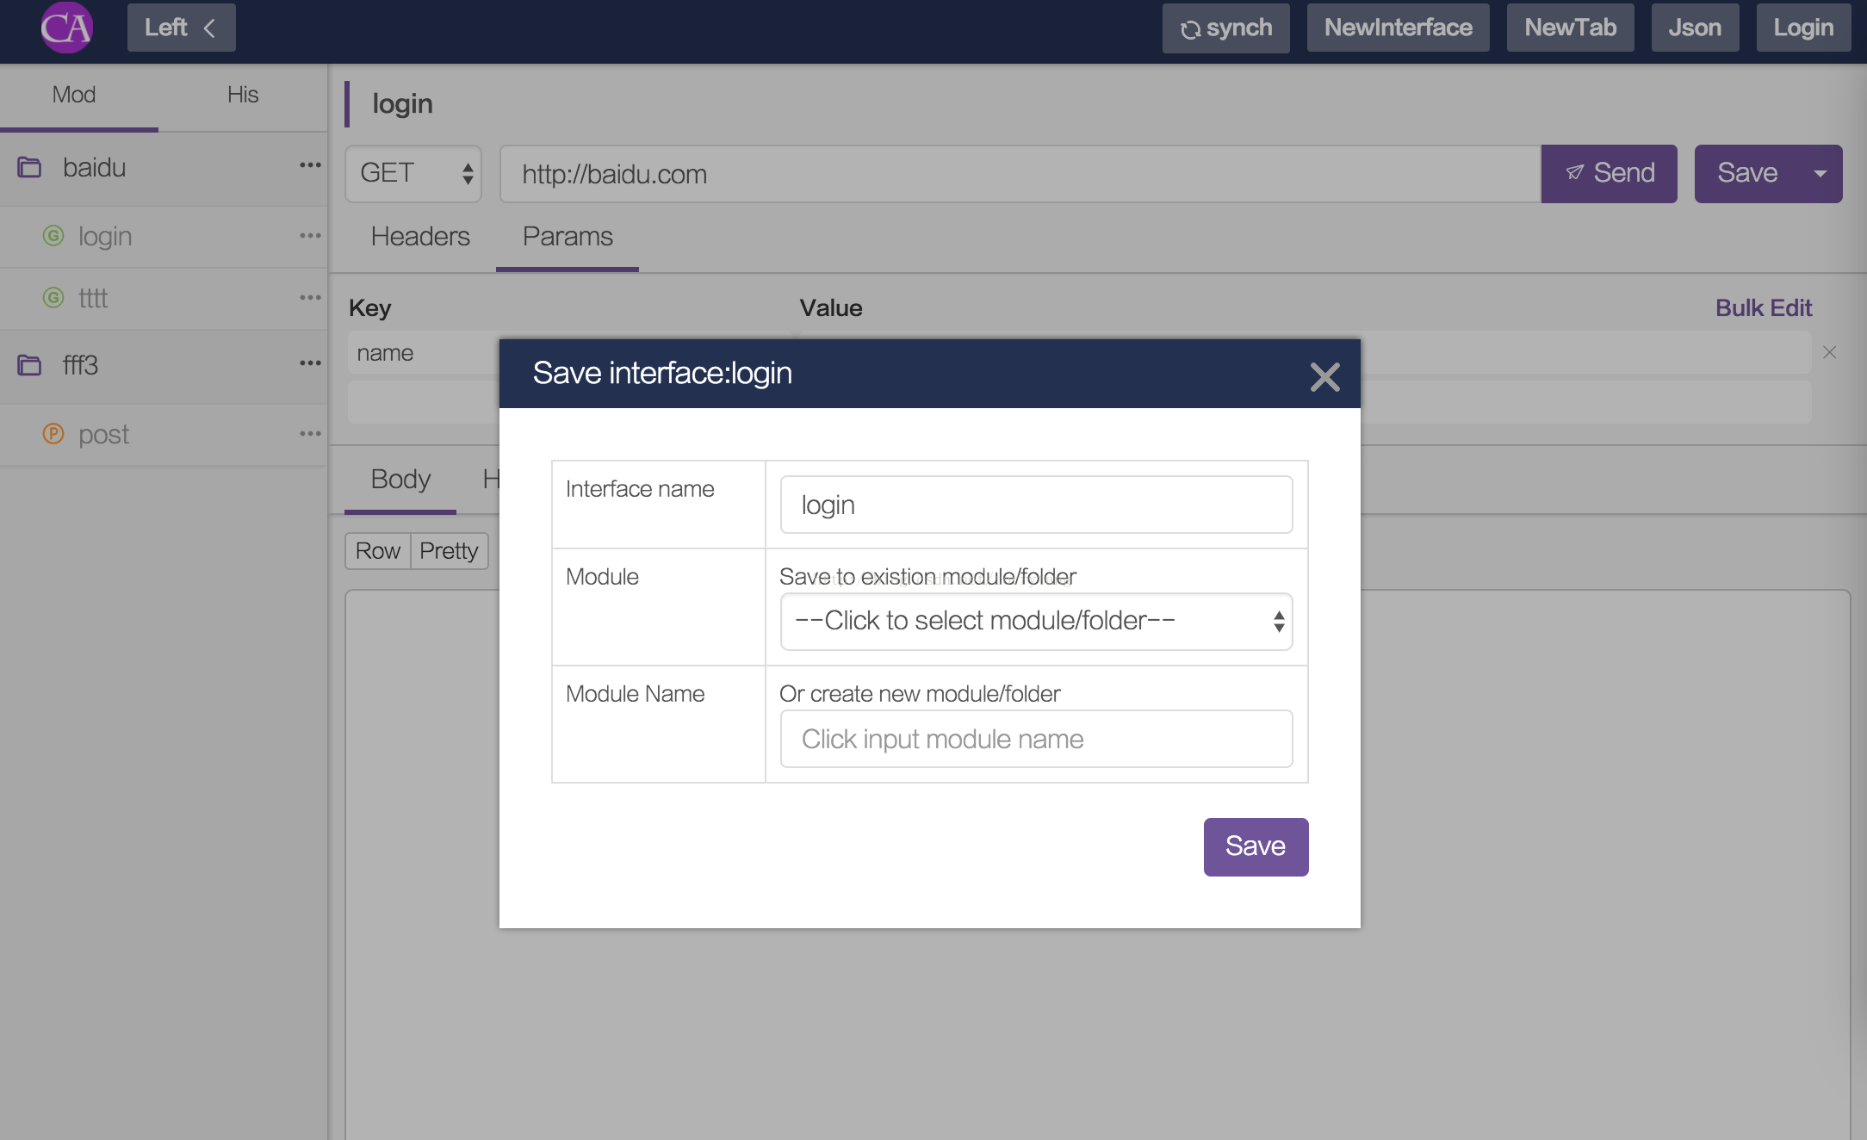1867x1140 pixels.
Task: Open post item options dots
Action: point(310,434)
